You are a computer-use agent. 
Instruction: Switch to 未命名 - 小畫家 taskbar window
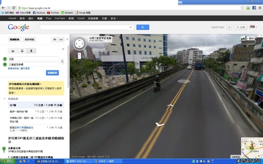108,161
